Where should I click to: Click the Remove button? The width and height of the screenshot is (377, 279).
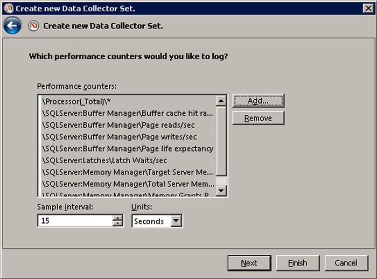pos(258,118)
